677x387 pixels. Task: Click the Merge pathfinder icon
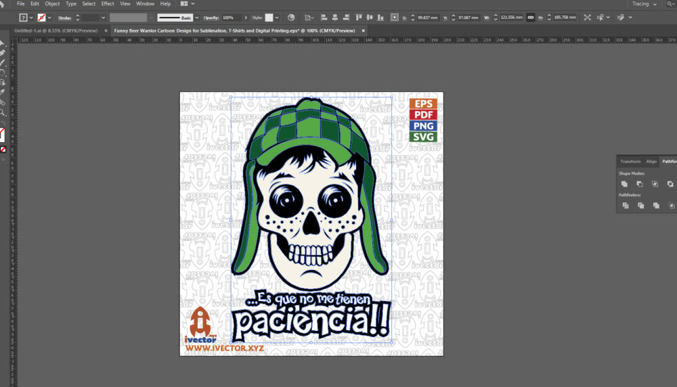[x=656, y=206]
